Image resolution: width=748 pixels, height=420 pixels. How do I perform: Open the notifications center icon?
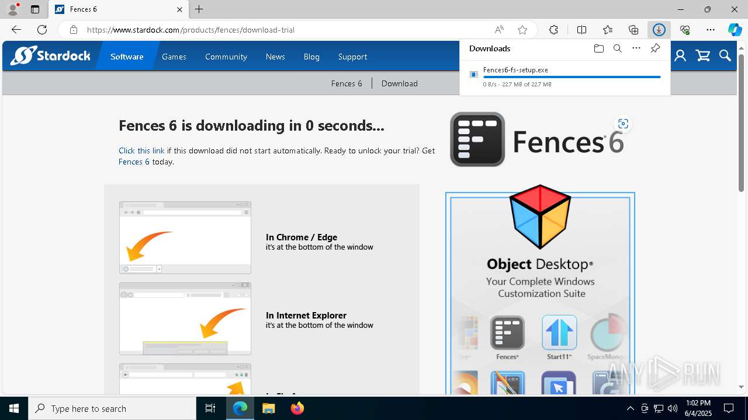[x=729, y=408]
